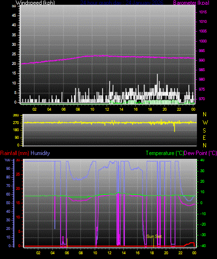Click windspeed axis value 45
The height and width of the screenshot is (259, 217).
pos(14,15)
